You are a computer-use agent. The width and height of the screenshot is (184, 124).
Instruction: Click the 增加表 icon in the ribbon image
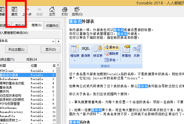pyautogui.click(x=75, y=51)
